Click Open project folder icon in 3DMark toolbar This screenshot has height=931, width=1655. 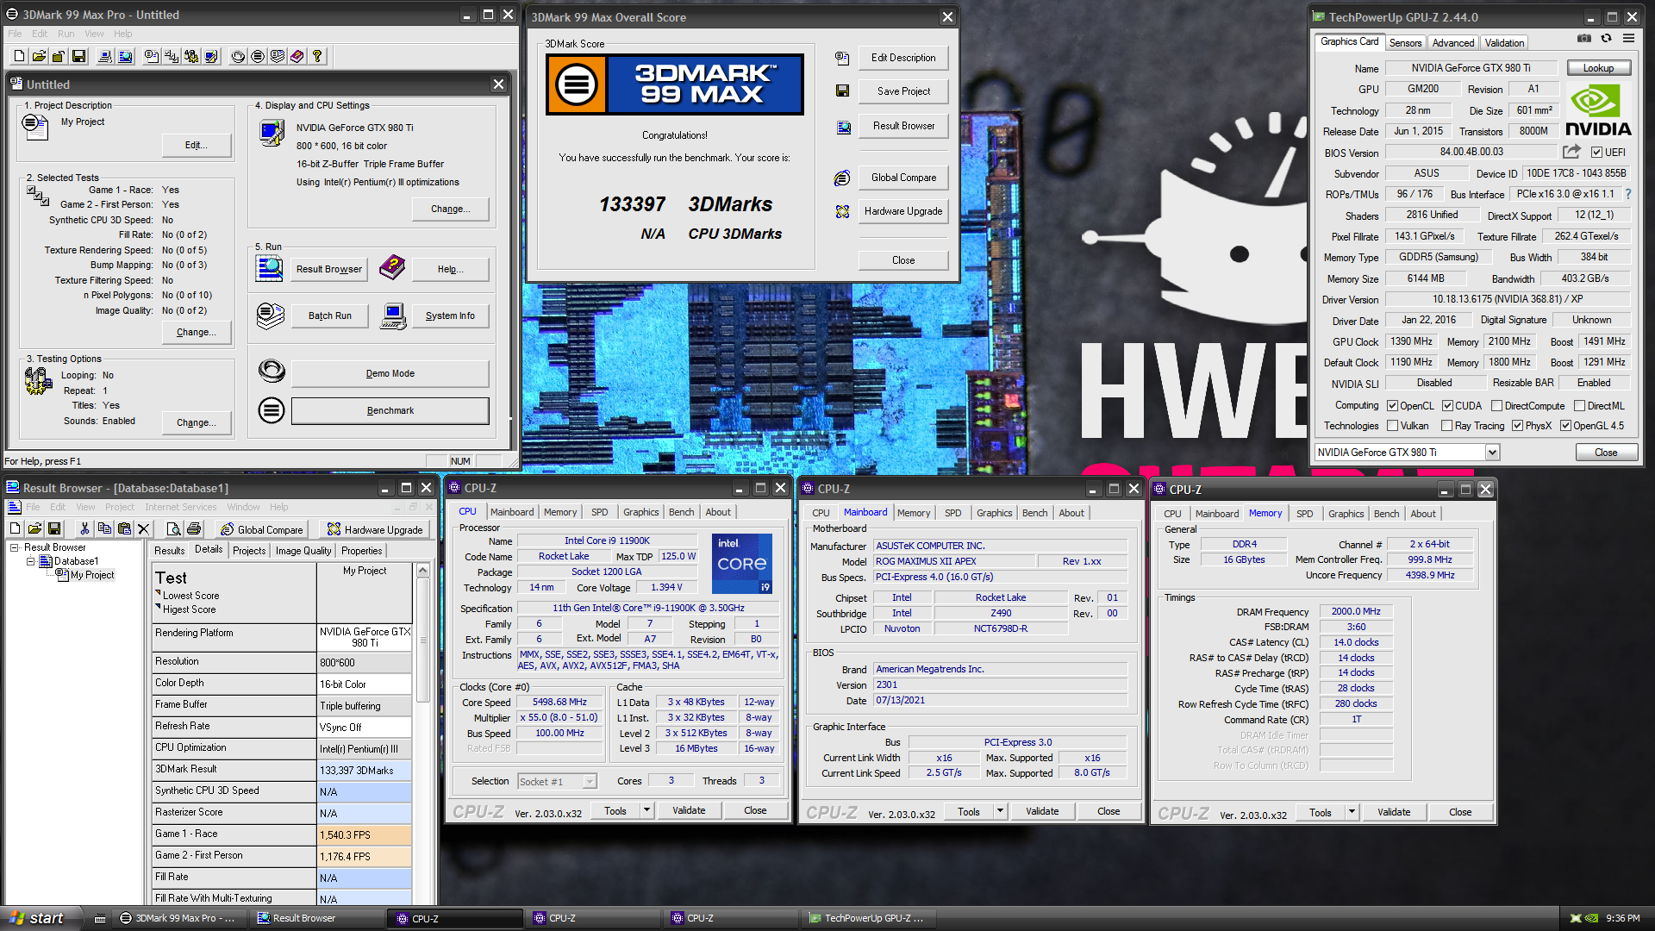tap(39, 56)
